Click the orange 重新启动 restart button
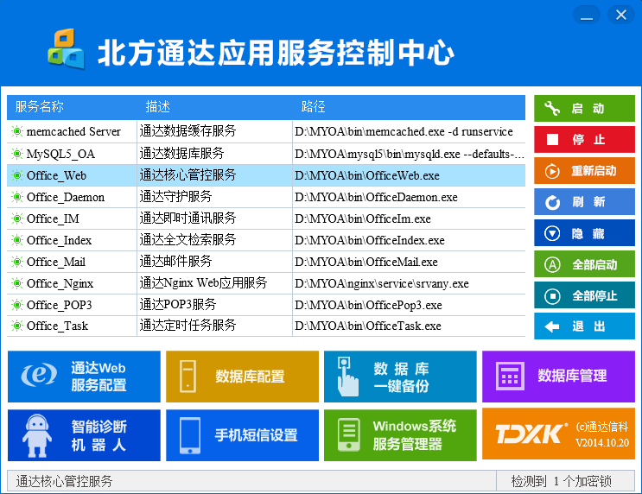Viewport: 642px width, 494px height. click(584, 171)
